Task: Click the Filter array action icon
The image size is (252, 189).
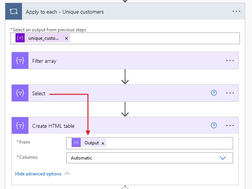Action: click(x=20, y=61)
